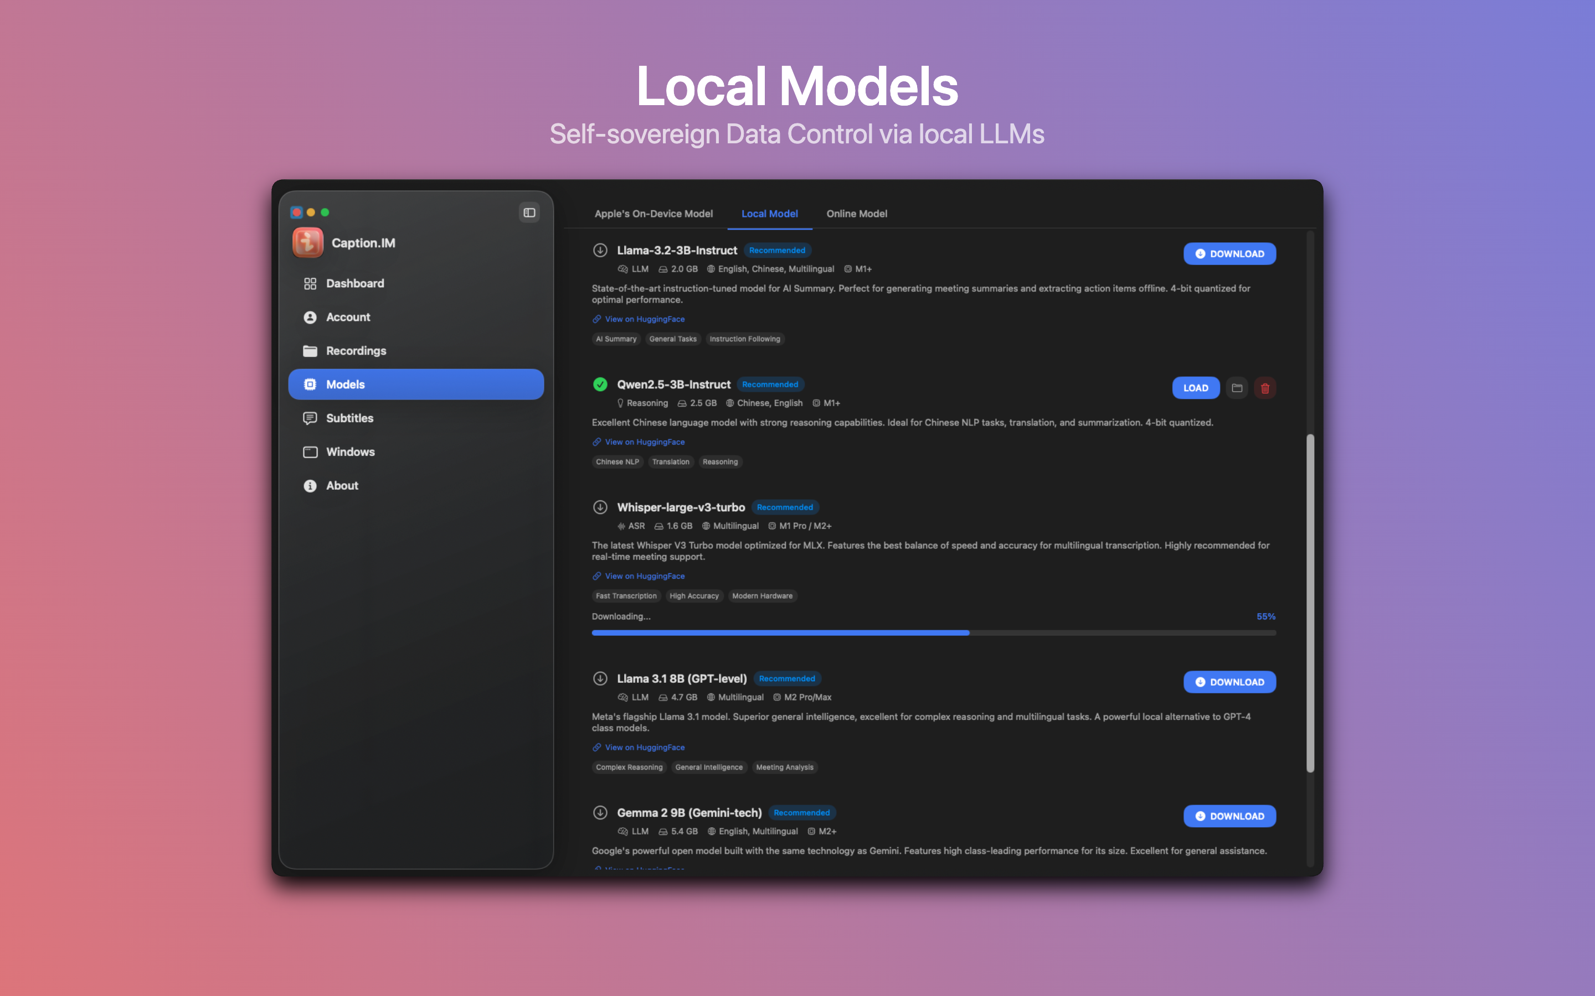Image resolution: width=1595 pixels, height=996 pixels.
Task: Click the green checkmark next to Qwen2.5-3B-Instruct
Action: point(600,384)
